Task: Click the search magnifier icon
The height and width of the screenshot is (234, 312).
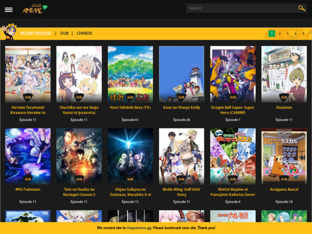Action: tap(302, 8)
